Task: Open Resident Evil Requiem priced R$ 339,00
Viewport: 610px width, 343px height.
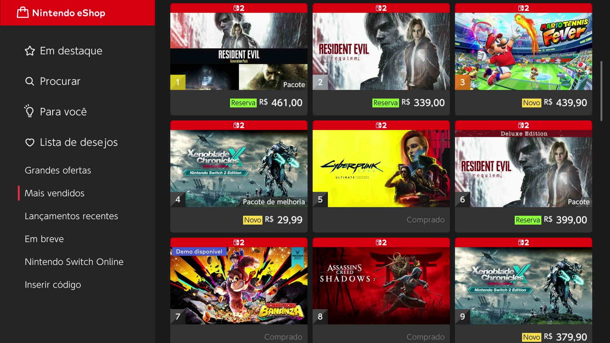Action: (381, 59)
